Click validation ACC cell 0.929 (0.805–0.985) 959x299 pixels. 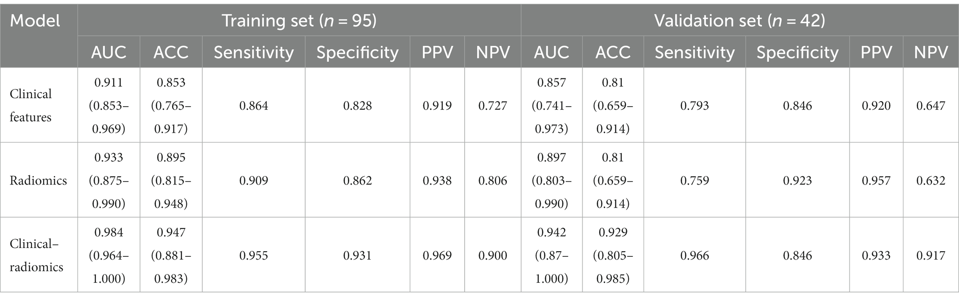tap(613, 255)
